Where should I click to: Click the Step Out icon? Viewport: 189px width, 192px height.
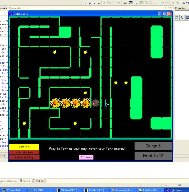[118, 3]
